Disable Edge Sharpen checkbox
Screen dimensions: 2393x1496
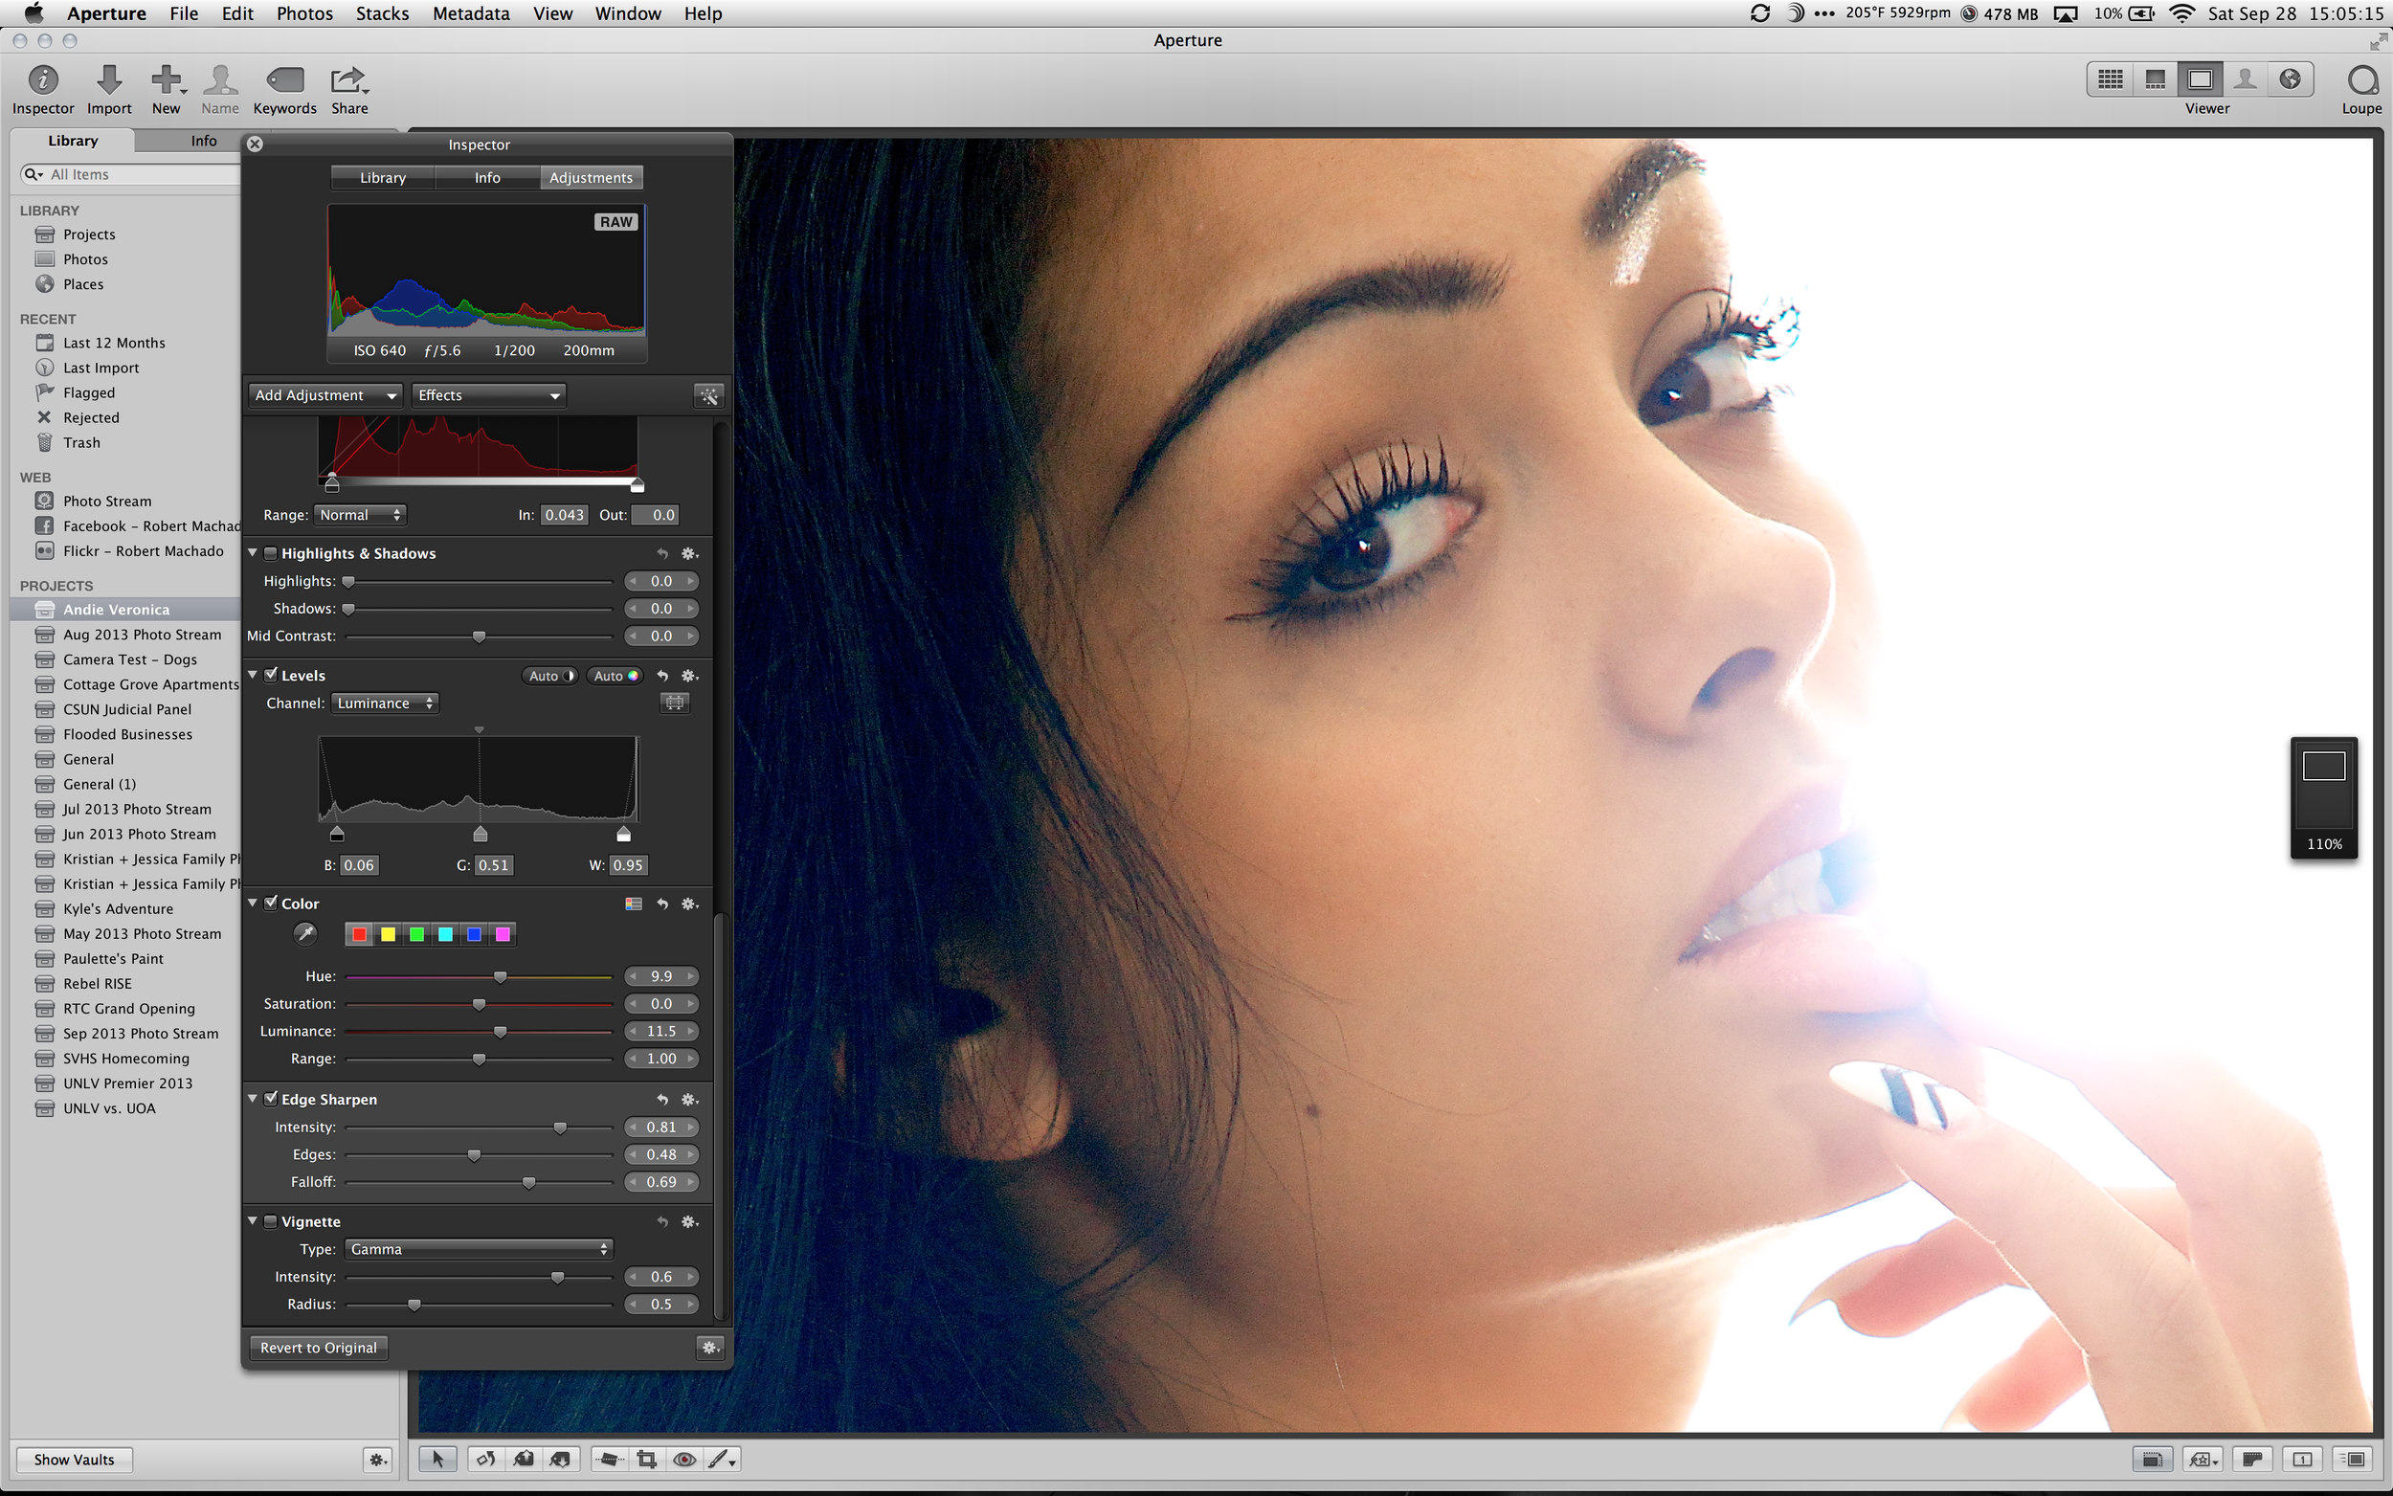[x=270, y=1098]
